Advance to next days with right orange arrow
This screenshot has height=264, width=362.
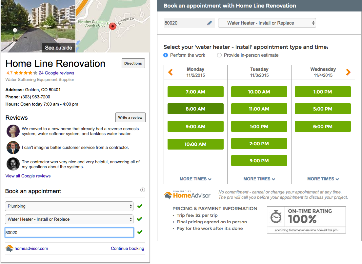(348, 72)
